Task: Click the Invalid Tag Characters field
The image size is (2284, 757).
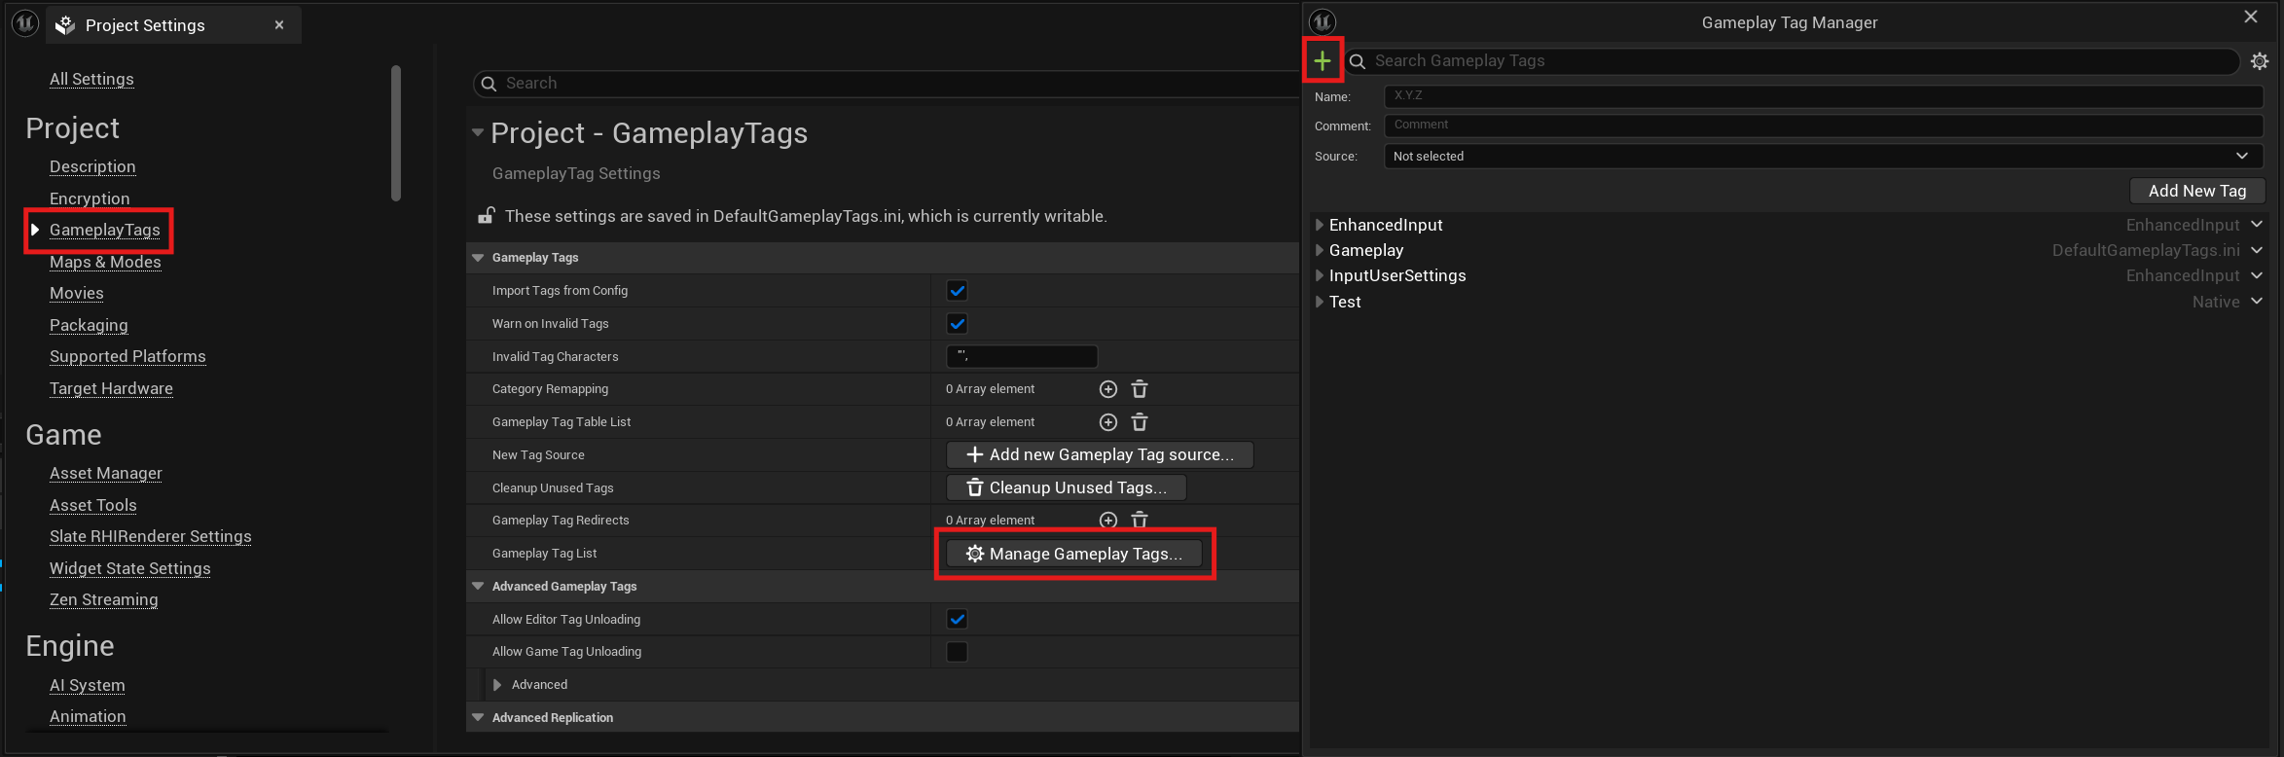Action: coord(1022,357)
